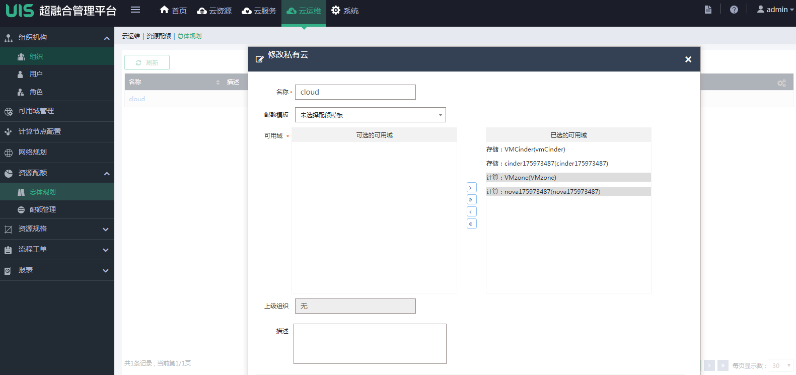
Task: Move all zones right with double arrow
Action: tap(471, 200)
